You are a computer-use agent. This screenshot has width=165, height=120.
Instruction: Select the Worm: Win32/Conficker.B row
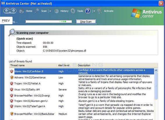click(82, 71)
